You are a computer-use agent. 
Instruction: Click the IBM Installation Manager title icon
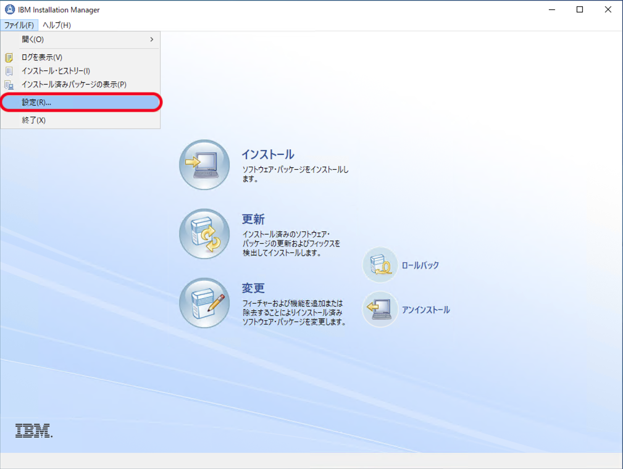point(9,9)
